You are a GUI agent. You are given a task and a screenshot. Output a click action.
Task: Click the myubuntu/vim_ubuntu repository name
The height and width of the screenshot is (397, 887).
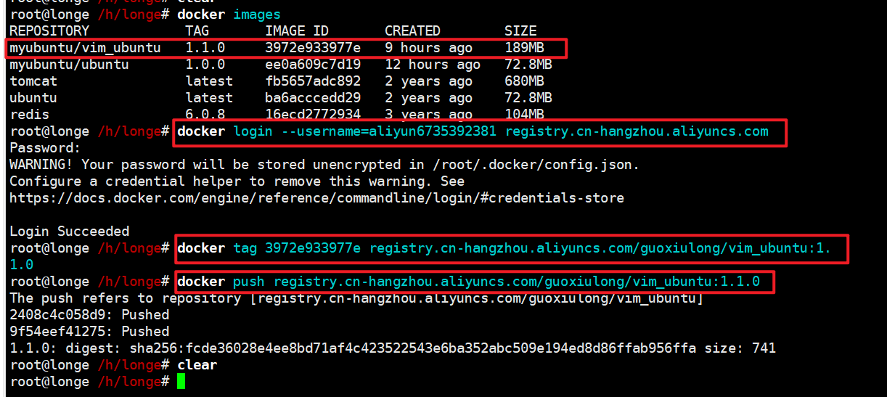pyautogui.click(x=85, y=48)
